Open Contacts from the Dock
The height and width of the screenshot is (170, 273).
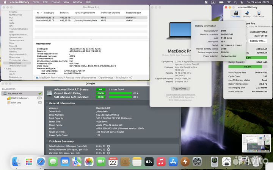[x=125, y=162]
